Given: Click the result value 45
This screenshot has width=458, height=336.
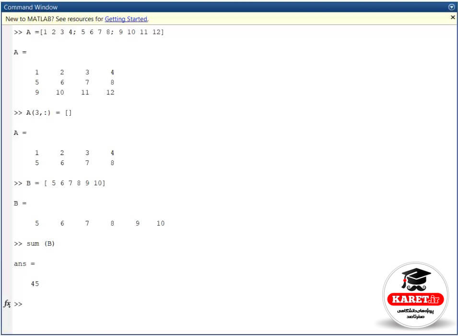Looking at the screenshot, I should [35, 284].
